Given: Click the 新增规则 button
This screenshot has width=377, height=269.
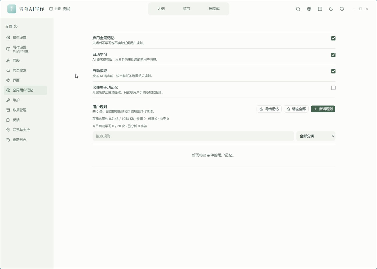Looking at the screenshot, I should pos(323,109).
